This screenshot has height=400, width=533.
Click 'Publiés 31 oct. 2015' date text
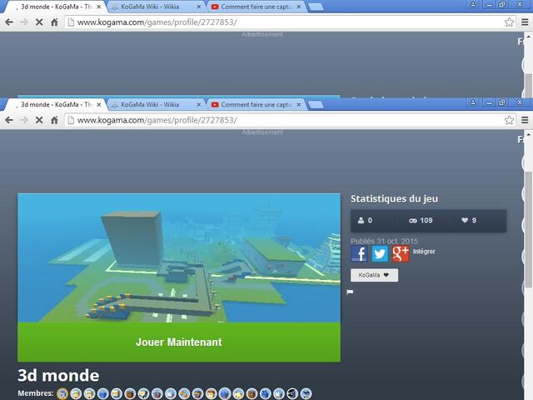click(385, 241)
